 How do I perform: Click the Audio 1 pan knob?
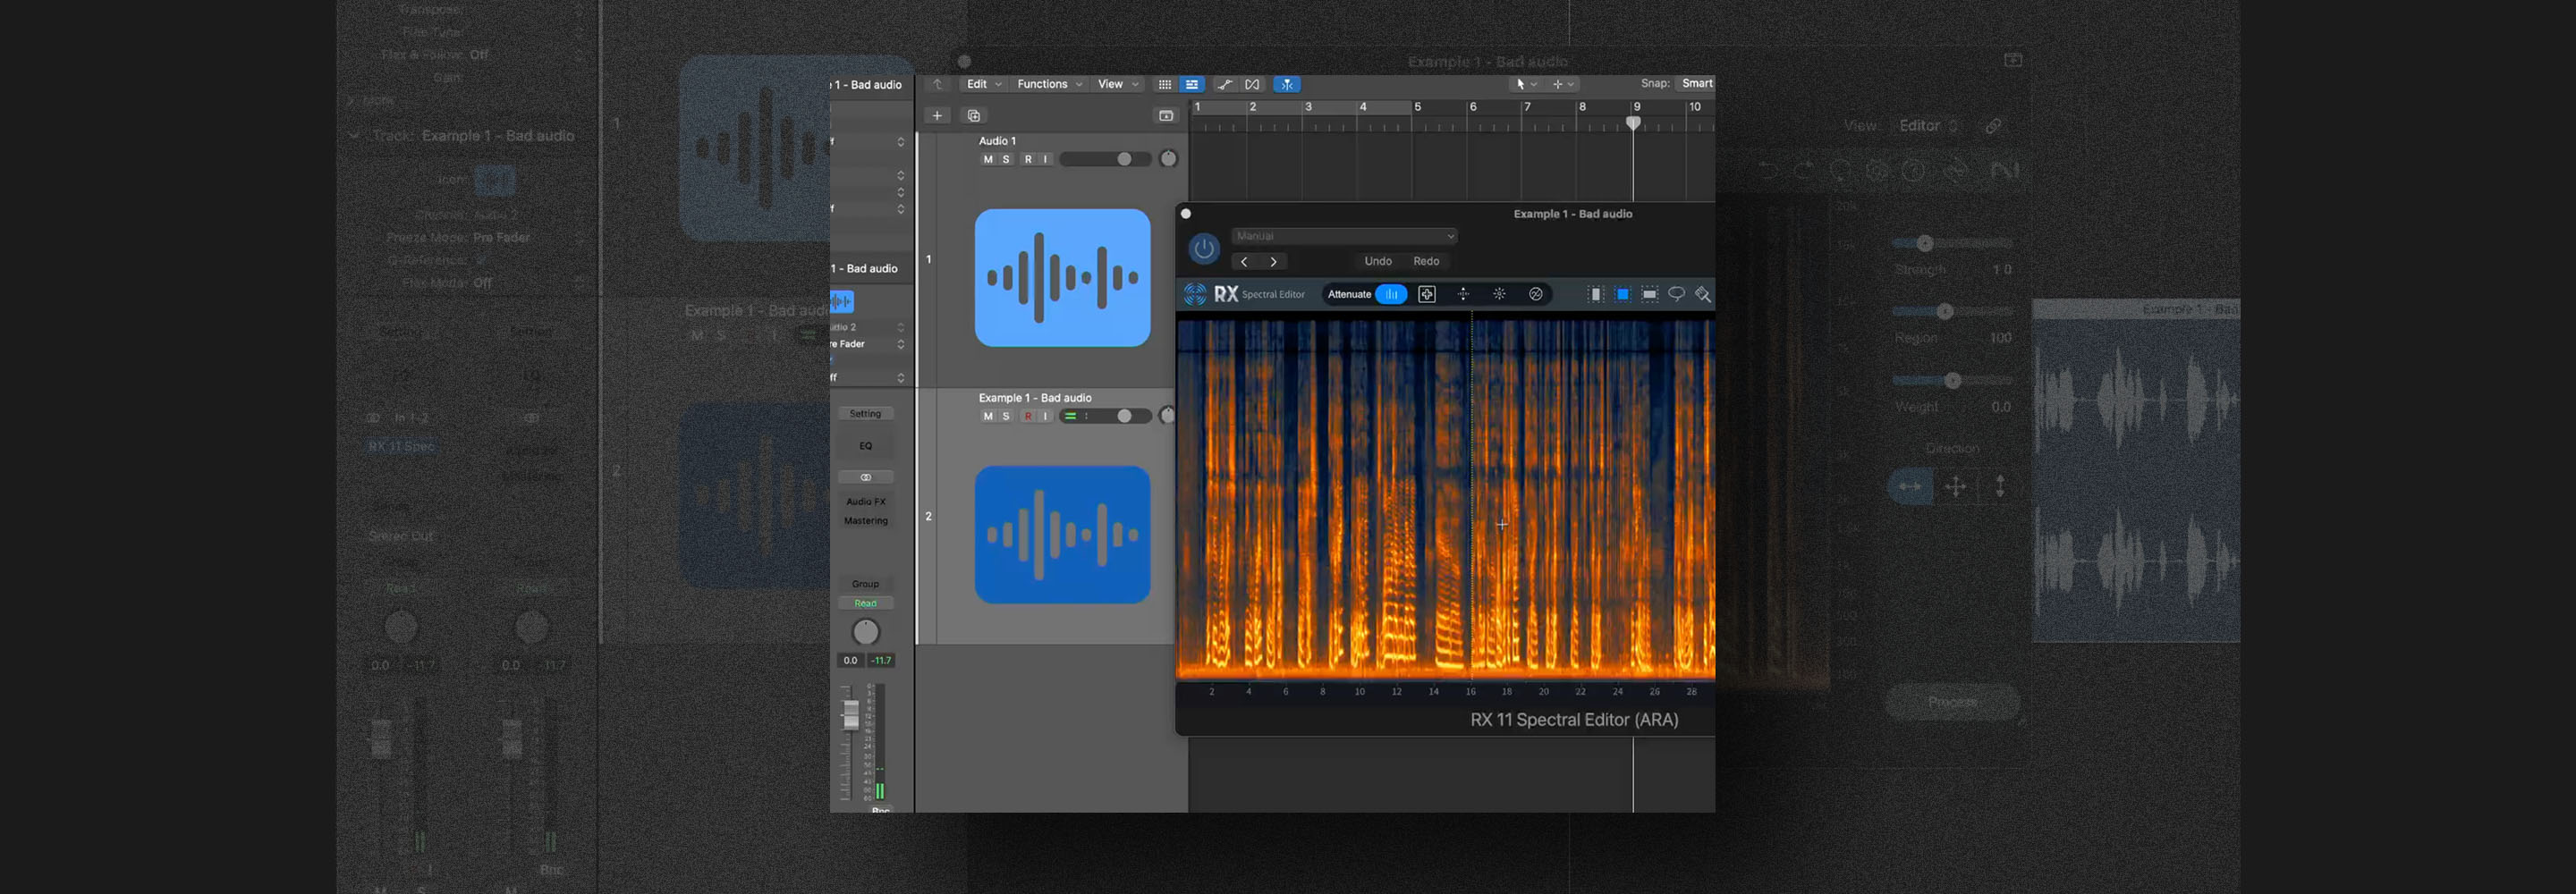pyautogui.click(x=1168, y=159)
